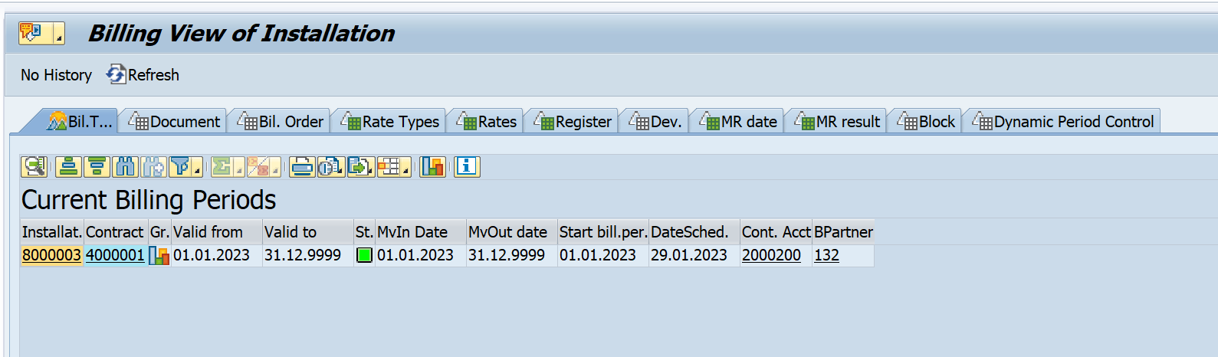
Task: Expand the filter options dropdown arrow
Action: tap(198, 168)
